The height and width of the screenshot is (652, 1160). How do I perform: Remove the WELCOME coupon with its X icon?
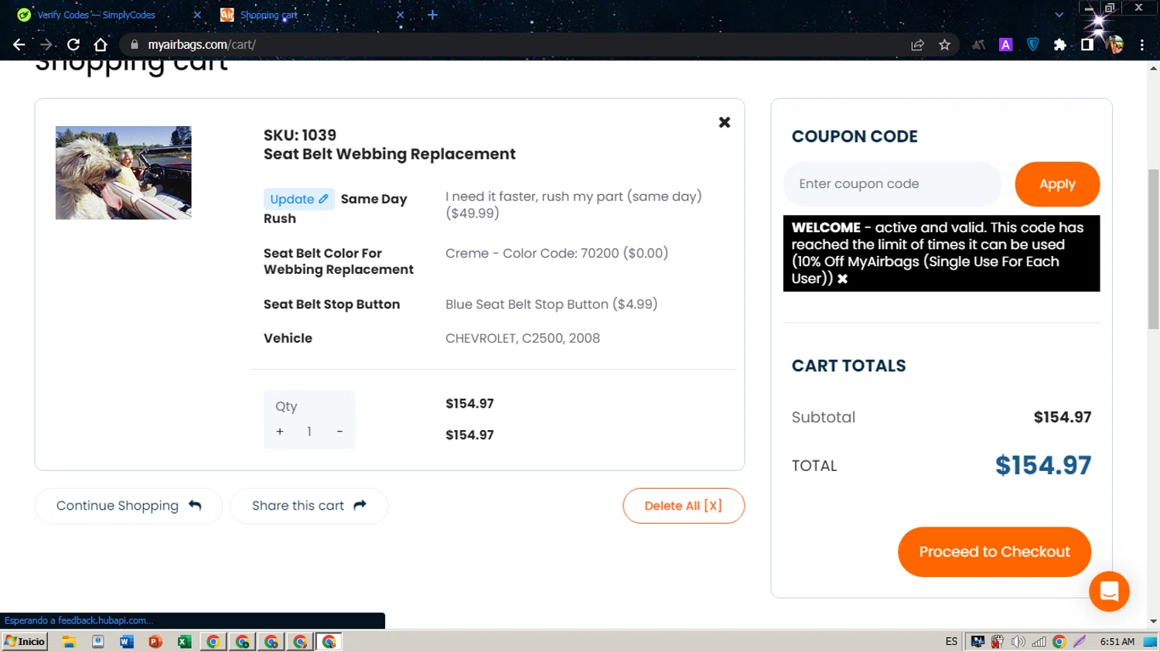843,278
